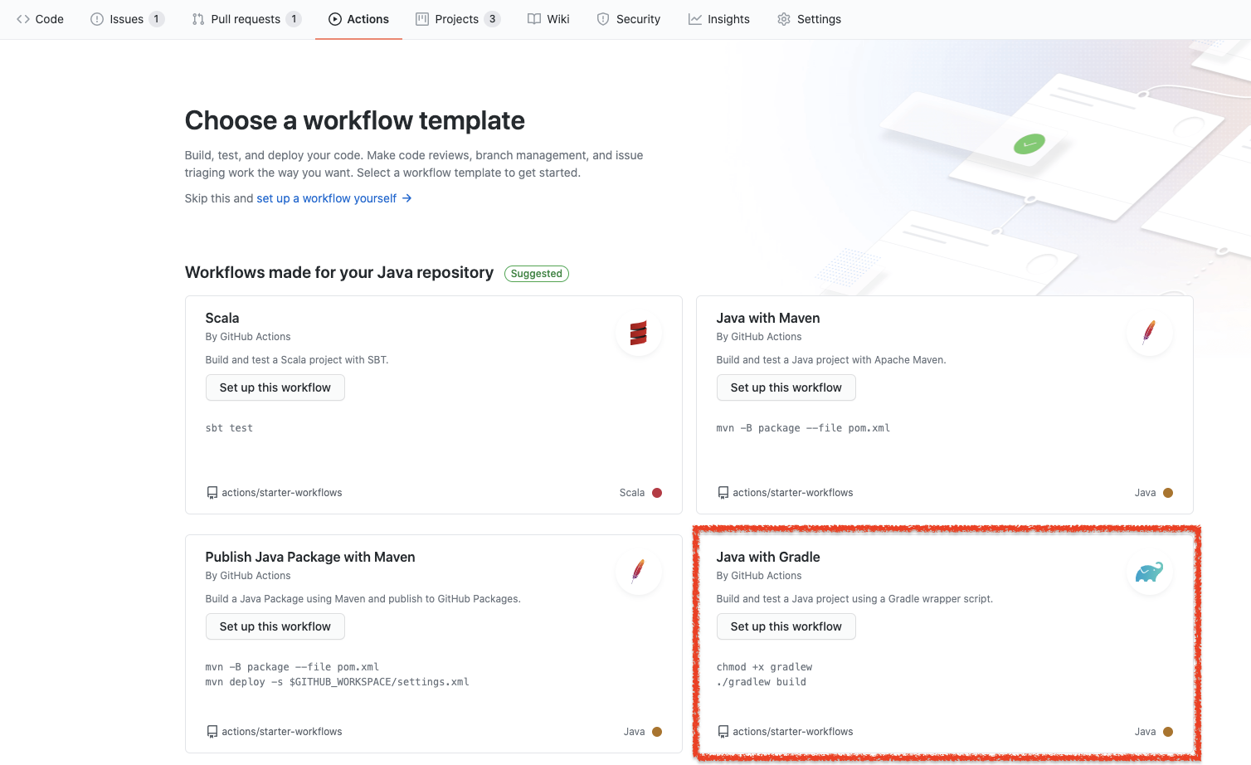1251x765 pixels.
Task: Click Publish Java Package Maven feather icon
Action: 638,571
